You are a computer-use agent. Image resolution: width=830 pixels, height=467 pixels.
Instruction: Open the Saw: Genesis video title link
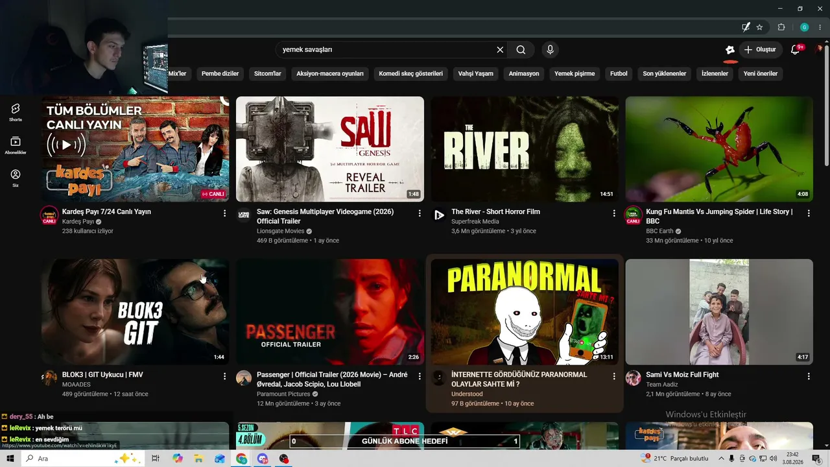pyautogui.click(x=325, y=217)
